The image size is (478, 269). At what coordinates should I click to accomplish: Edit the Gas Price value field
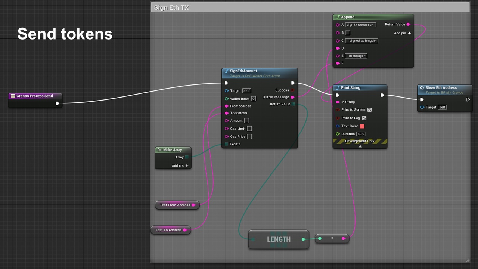pyautogui.click(x=249, y=137)
